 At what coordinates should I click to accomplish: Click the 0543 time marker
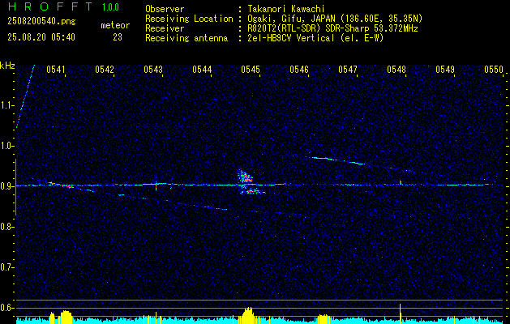click(x=153, y=69)
